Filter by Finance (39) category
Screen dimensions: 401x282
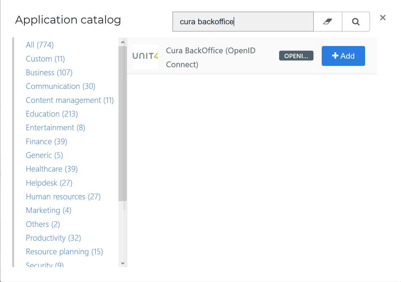(46, 142)
